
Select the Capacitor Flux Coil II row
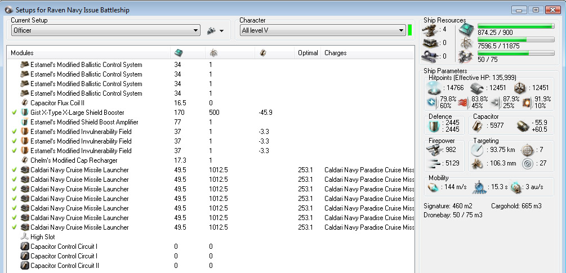(x=211, y=103)
